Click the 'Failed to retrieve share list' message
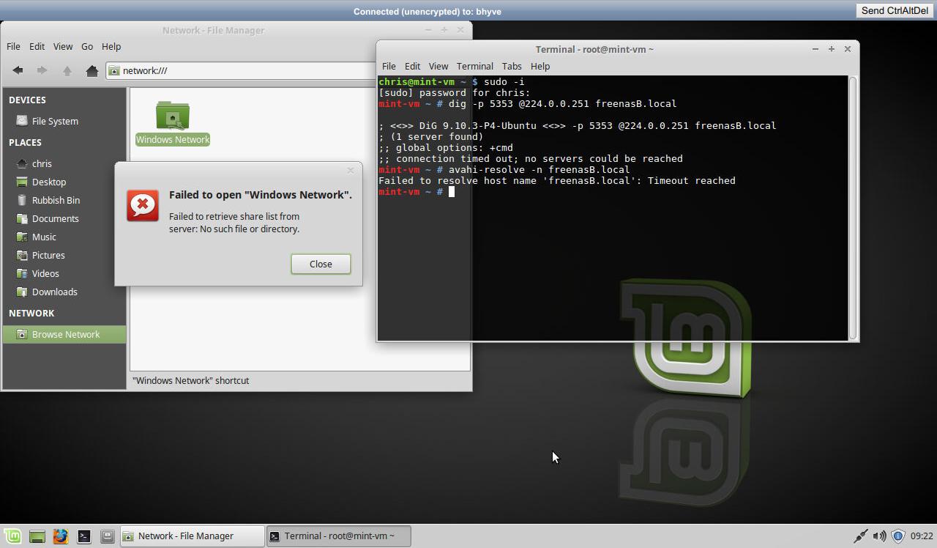This screenshot has width=937, height=548. coord(234,223)
